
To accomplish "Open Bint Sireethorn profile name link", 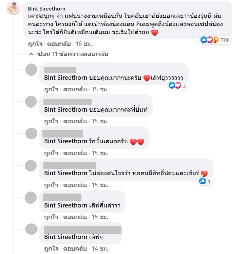I will [x=47, y=8].
